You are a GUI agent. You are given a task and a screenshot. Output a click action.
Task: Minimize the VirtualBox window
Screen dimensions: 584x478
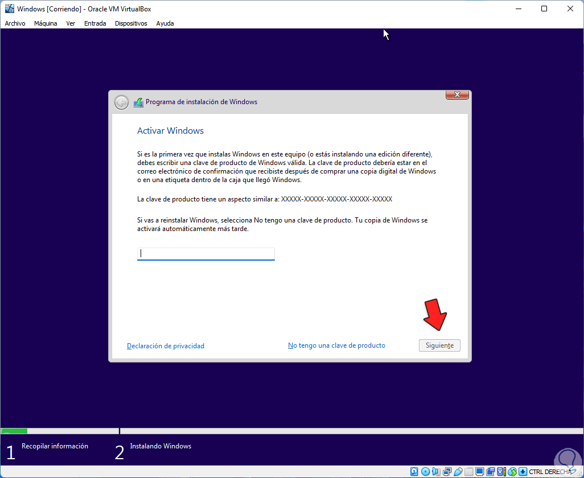point(518,9)
